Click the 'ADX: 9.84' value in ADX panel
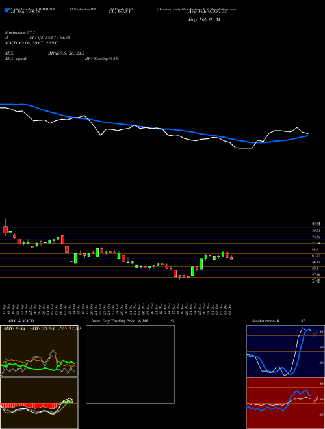 point(14,329)
